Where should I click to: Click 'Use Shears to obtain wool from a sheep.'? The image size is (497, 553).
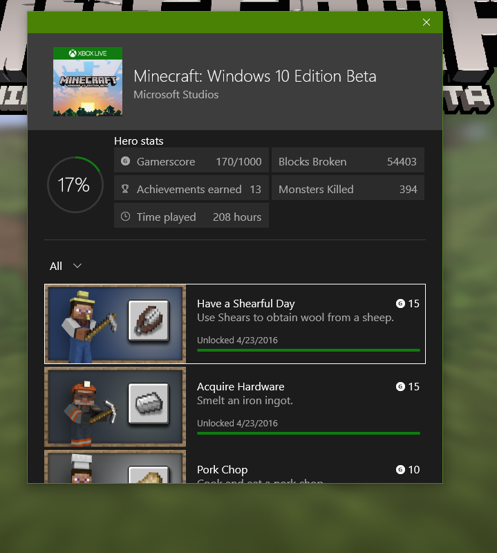pyautogui.click(x=295, y=318)
